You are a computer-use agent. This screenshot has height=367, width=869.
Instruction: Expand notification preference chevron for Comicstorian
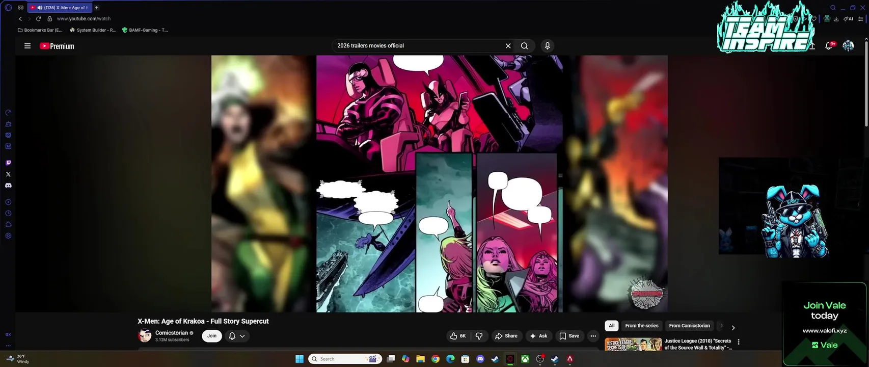pos(242,336)
